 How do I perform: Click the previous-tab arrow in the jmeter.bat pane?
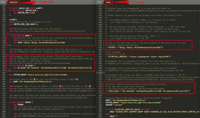2,2
